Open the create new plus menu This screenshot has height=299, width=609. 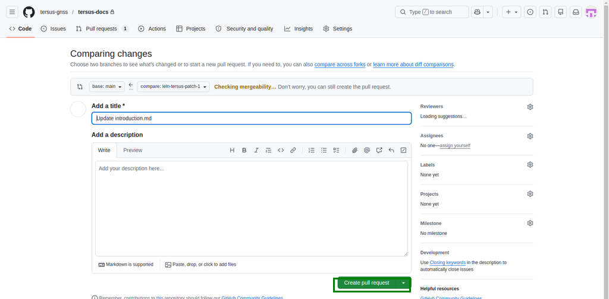[x=511, y=12]
